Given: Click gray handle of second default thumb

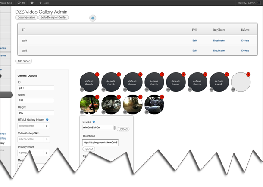Looking at the screenshot, I should 103,90.
